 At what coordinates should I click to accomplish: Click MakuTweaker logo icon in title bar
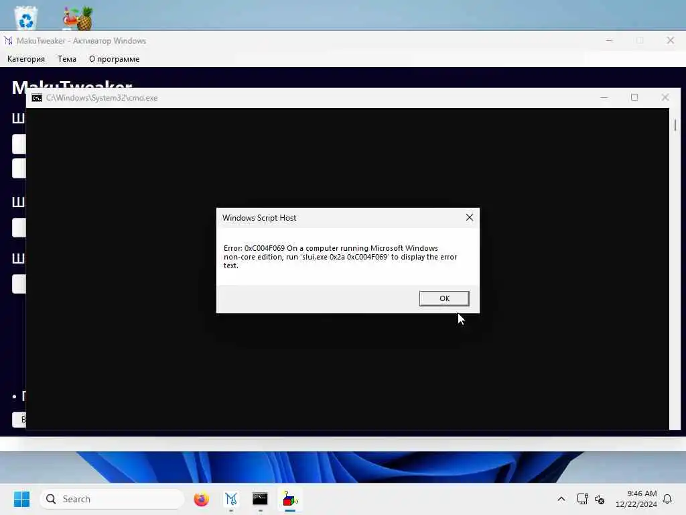[8, 41]
